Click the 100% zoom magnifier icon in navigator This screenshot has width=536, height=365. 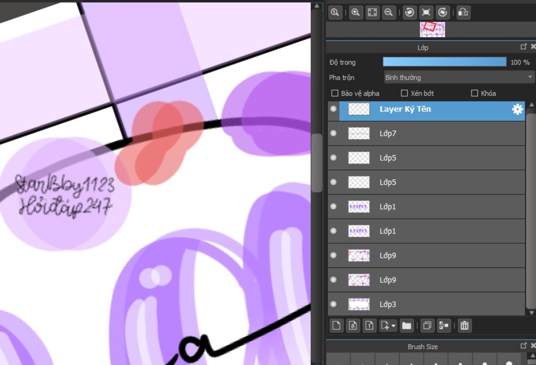335,13
